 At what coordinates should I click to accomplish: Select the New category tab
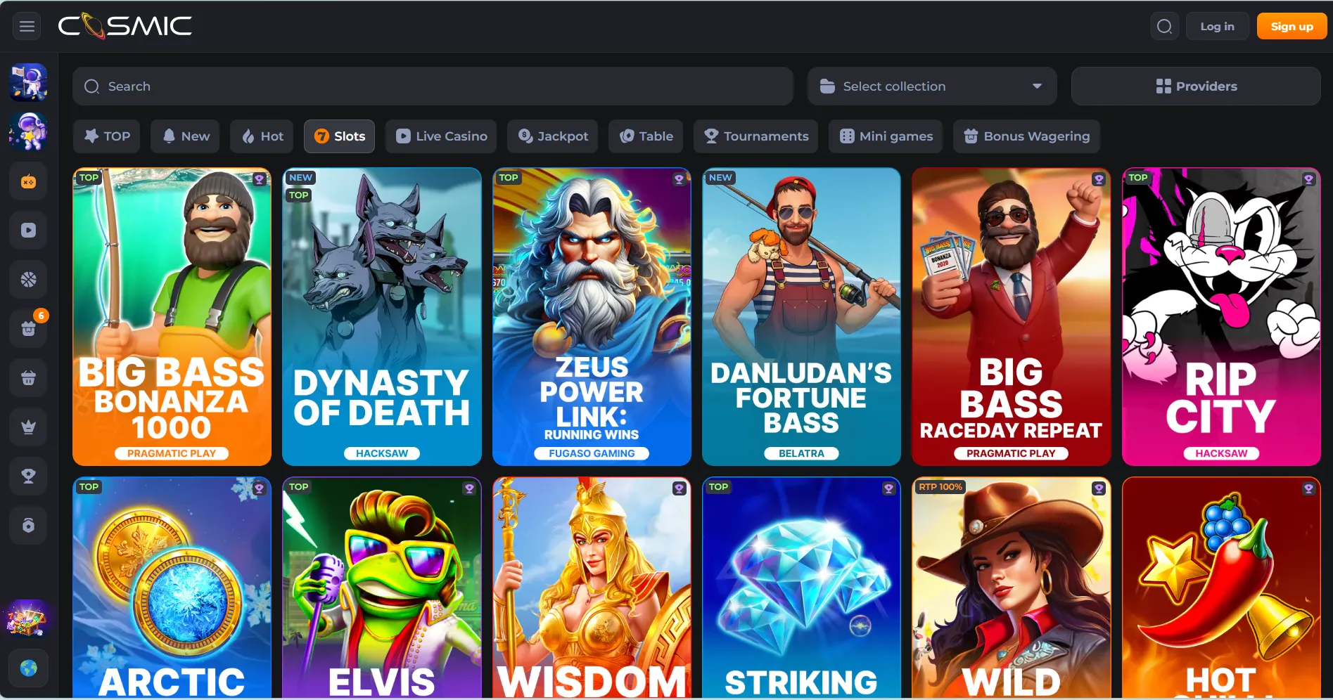pos(186,136)
